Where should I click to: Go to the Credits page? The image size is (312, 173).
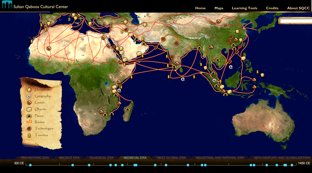click(272, 8)
